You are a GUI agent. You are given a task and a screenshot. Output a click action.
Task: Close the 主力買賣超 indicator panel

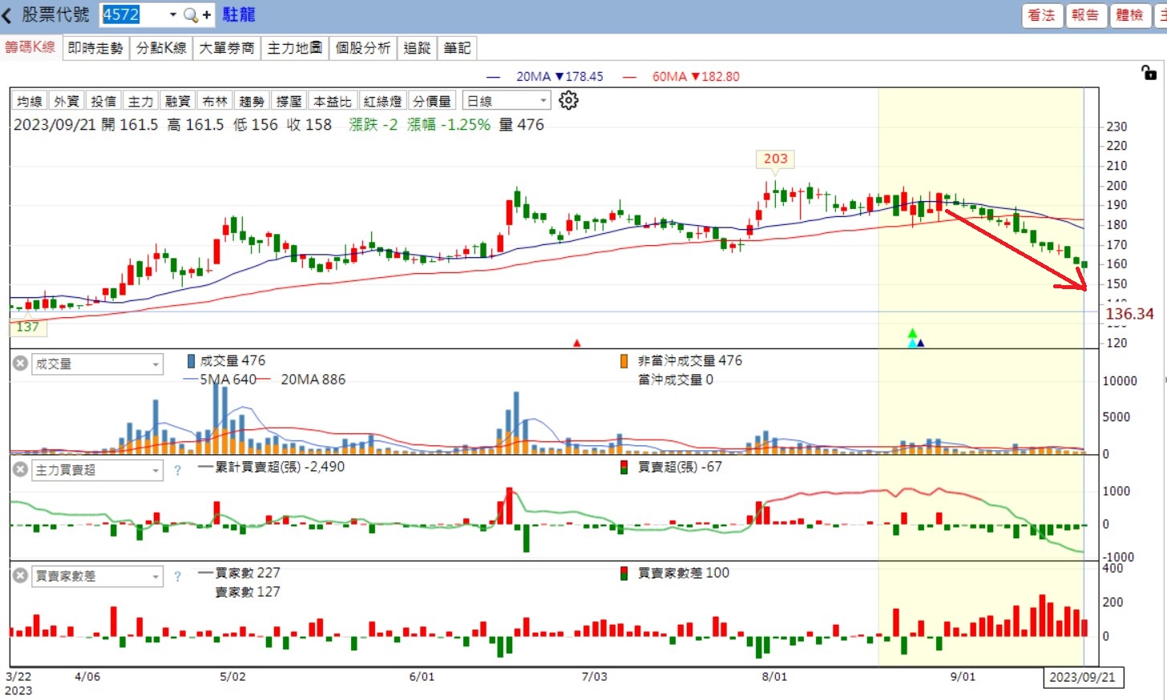(x=21, y=469)
